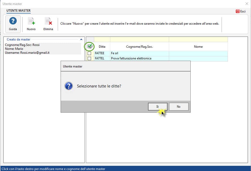
Task: Collapse the Creato da master section
Action: pos(81,39)
